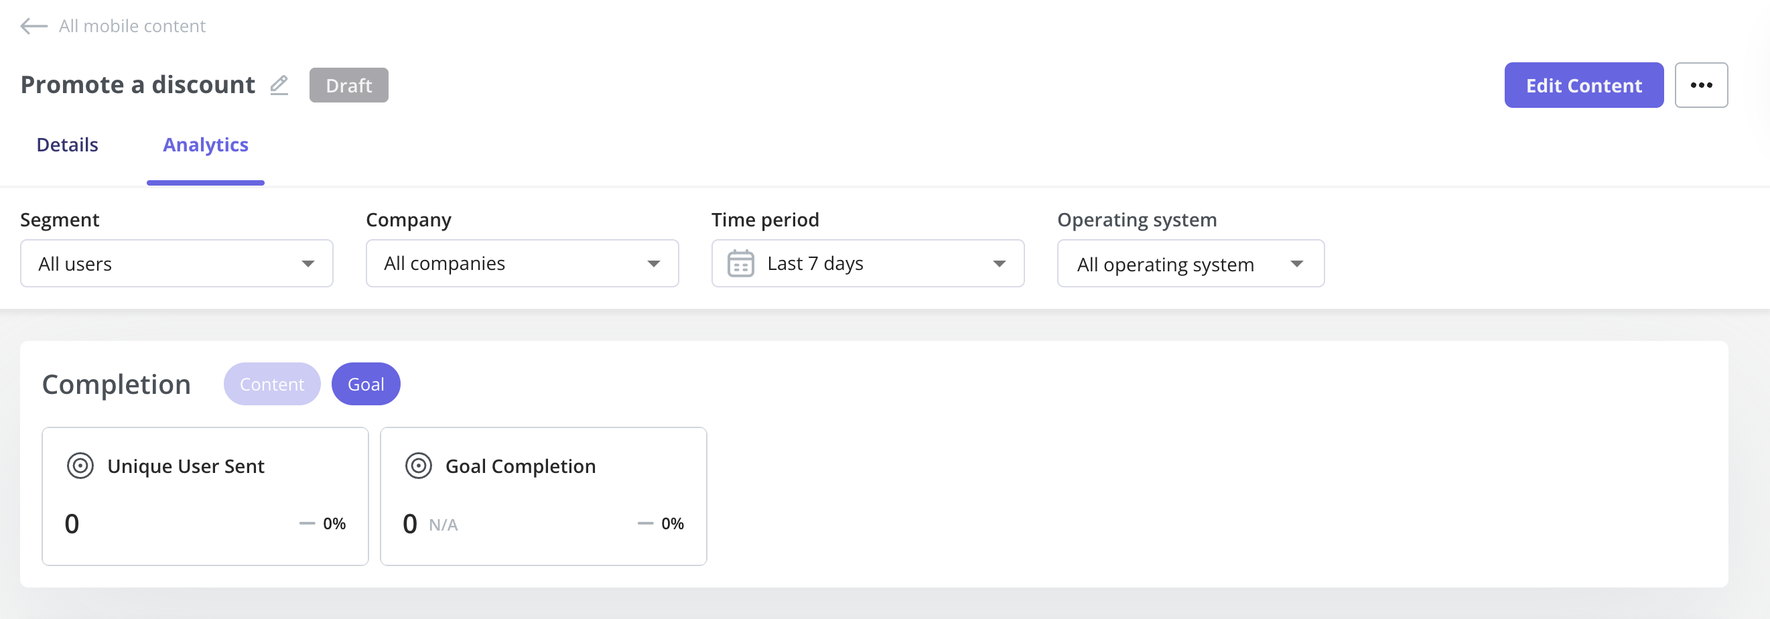The width and height of the screenshot is (1770, 619).
Task: Open the Segment dropdown showing All users
Action: click(177, 263)
